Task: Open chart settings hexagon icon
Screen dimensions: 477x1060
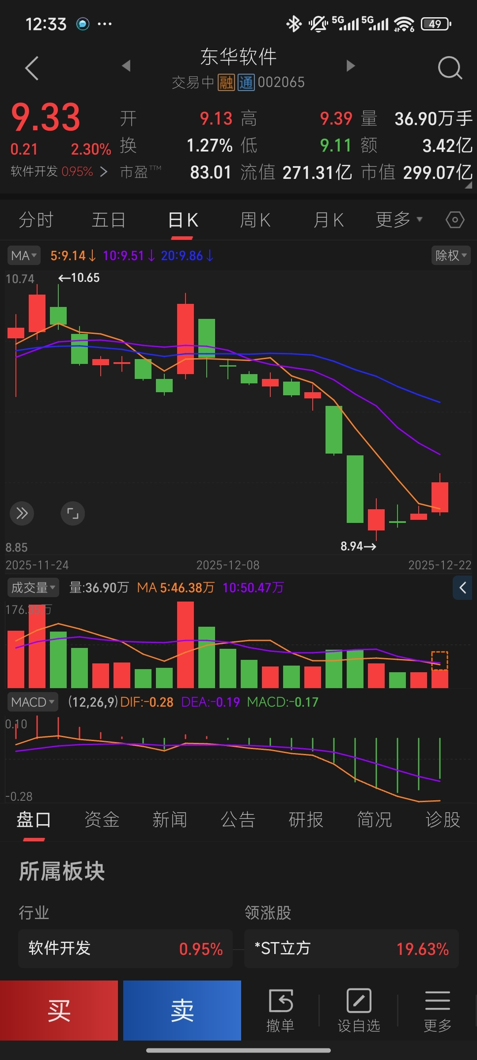Action: 455,220
